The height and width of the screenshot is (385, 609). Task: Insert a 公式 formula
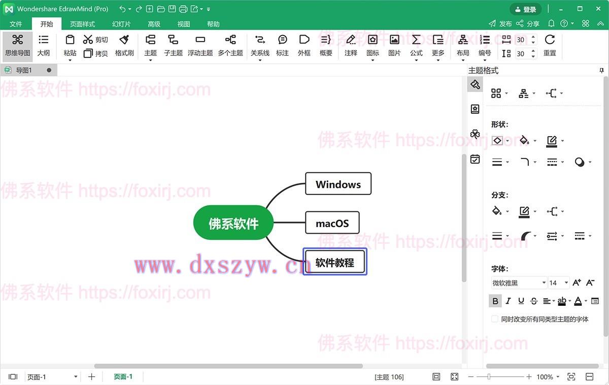click(416, 46)
